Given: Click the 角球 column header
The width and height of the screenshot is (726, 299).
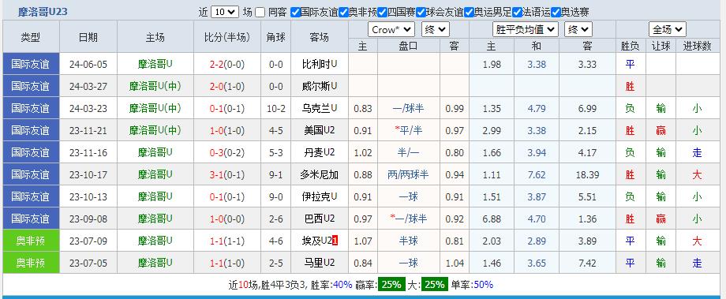Looking at the screenshot, I should pyautogui.click(x=276, y=37).
